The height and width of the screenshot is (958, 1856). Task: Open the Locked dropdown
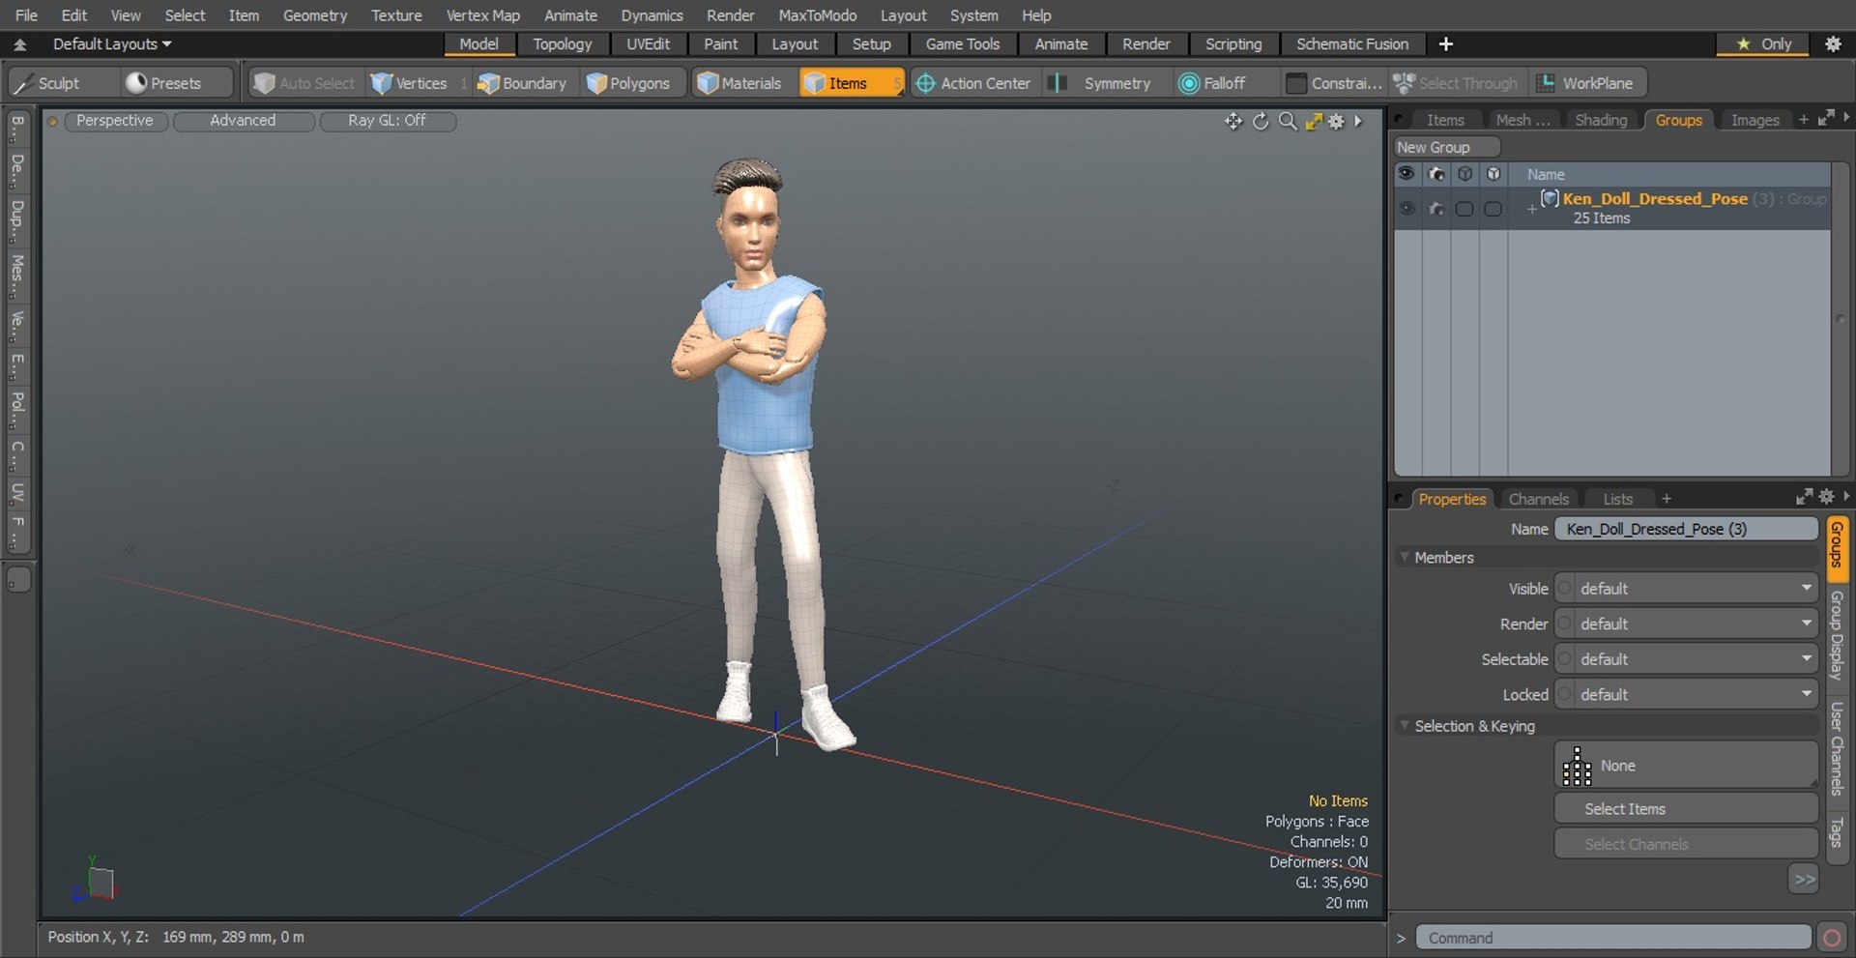(1686, 695)
